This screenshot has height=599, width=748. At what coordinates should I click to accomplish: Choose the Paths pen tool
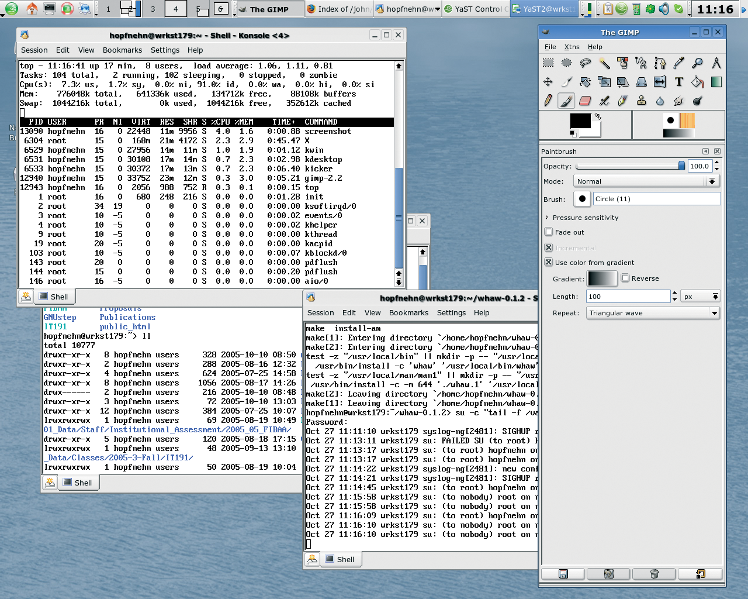(660, 63)
